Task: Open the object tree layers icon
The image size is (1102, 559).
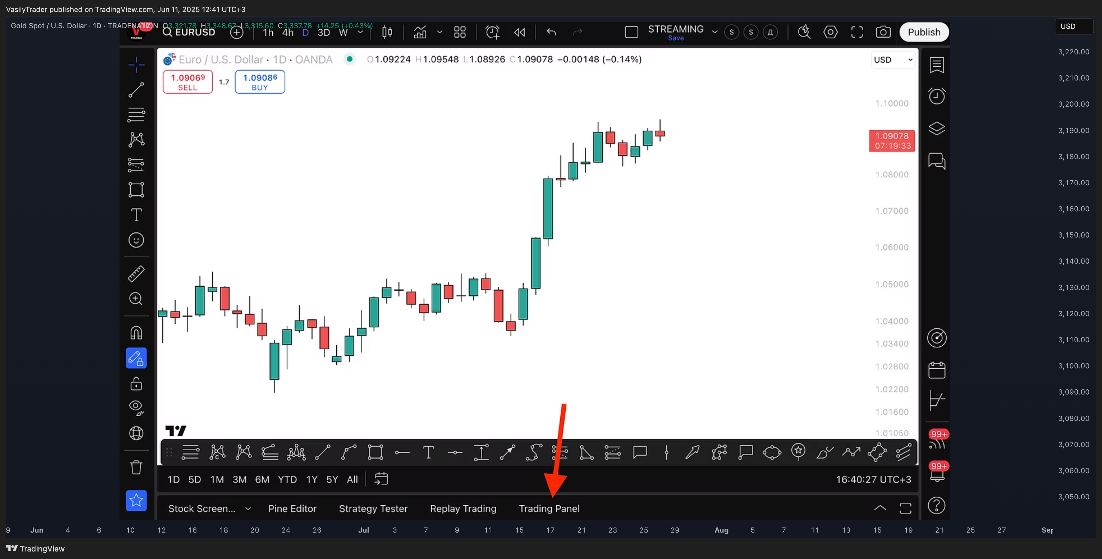Action: [937, 128]
